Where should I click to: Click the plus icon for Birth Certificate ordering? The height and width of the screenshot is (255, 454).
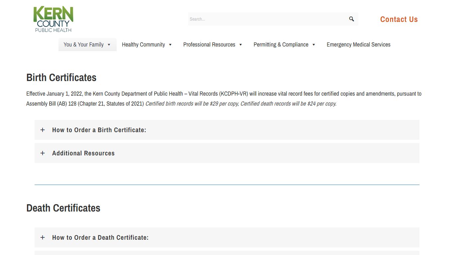[x=43, y=130]
